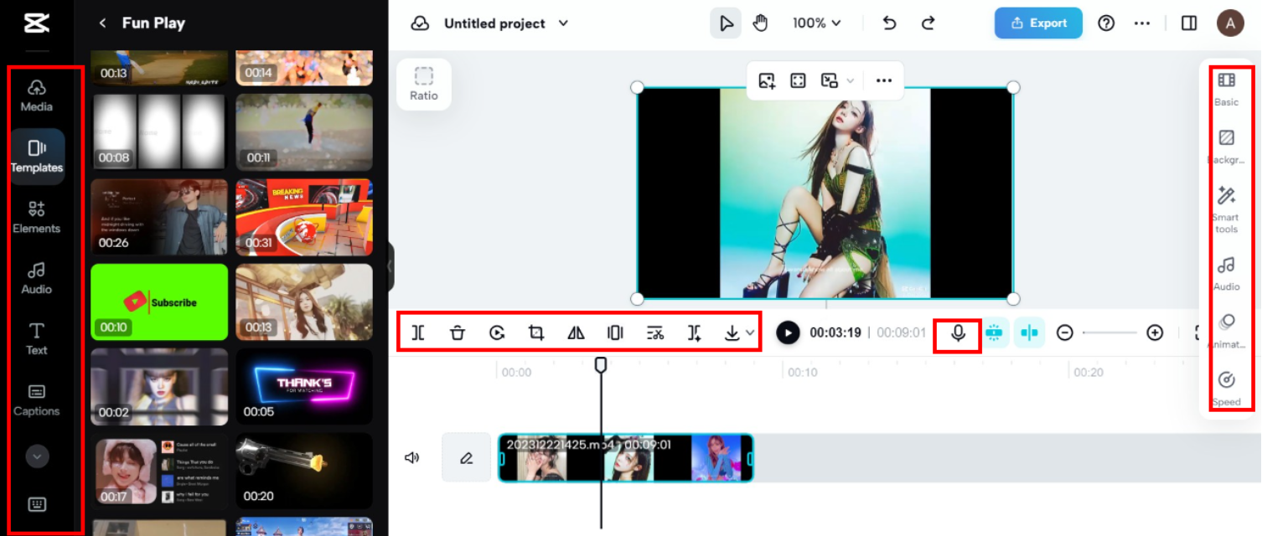Open the Captions panel
The height and width of the screenshot is (536, 1262).
coord(36,399)
